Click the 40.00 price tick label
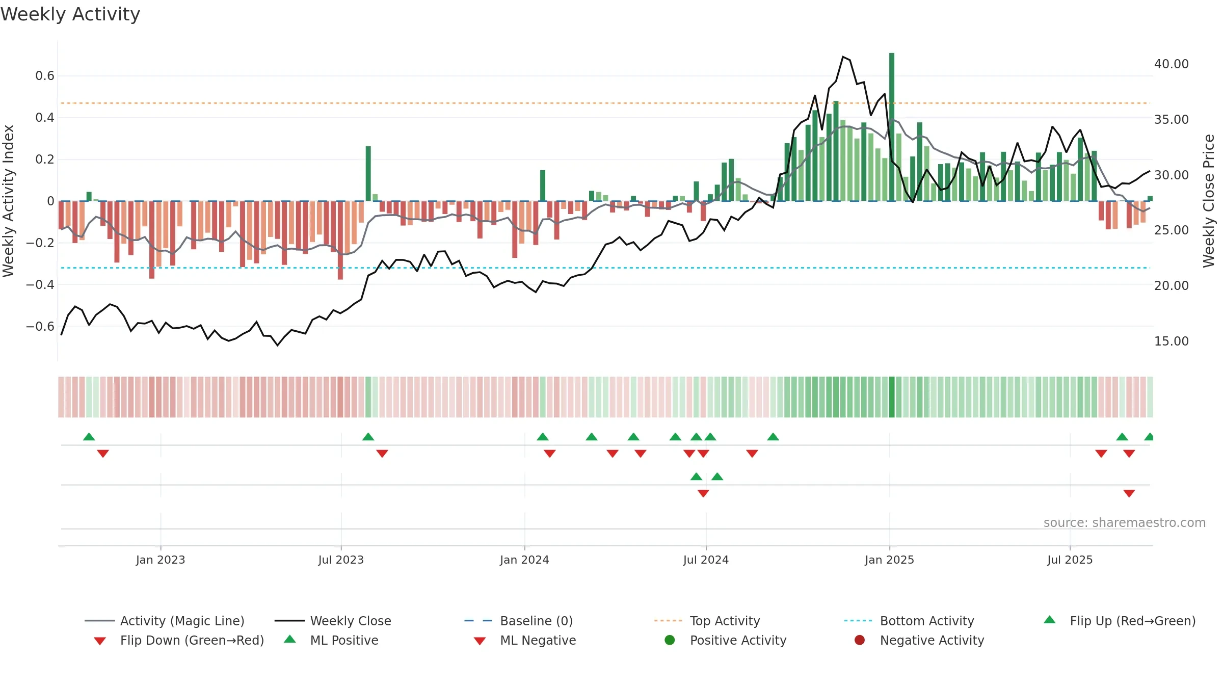The width and height of the screenshot is (1223, 688). [x=1172, y=64]
